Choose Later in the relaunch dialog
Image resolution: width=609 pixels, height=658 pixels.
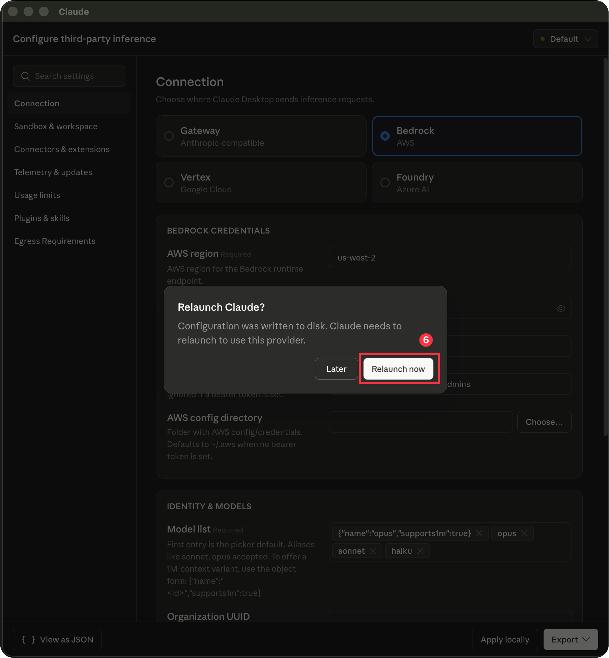click(x=336, y=369)
